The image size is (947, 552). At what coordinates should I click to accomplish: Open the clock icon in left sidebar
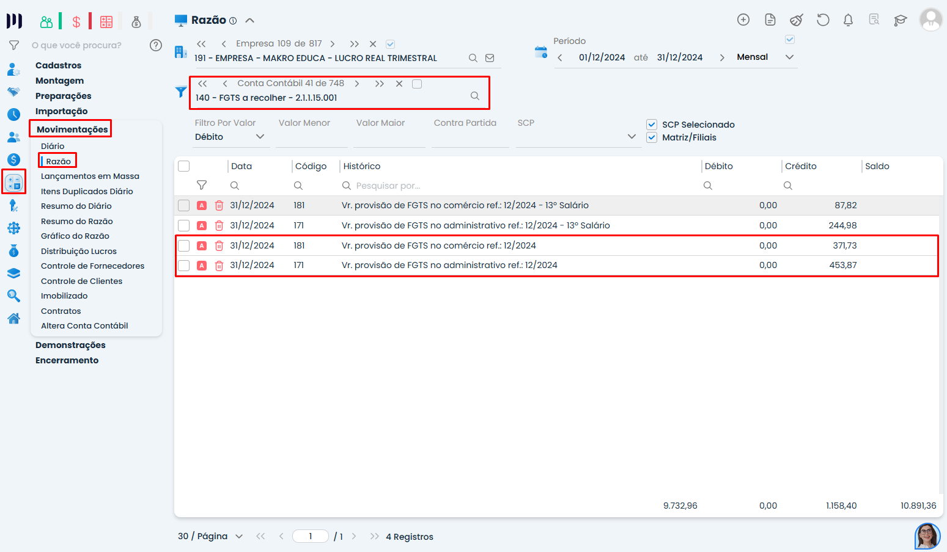click(13, 114)
